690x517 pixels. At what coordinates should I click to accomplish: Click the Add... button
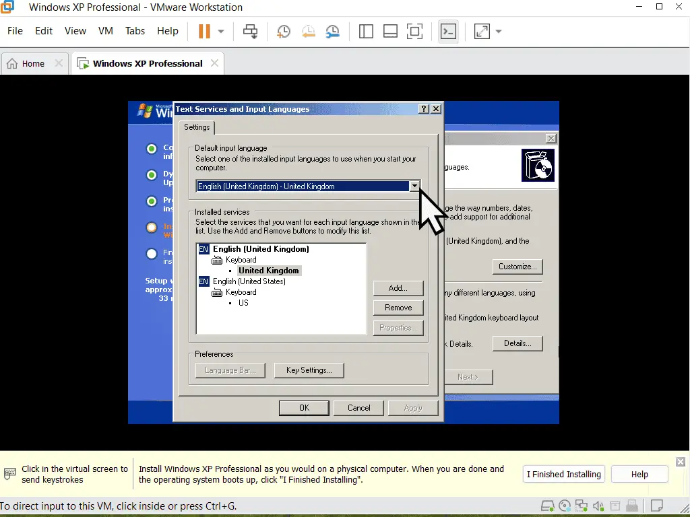point(398,288)
